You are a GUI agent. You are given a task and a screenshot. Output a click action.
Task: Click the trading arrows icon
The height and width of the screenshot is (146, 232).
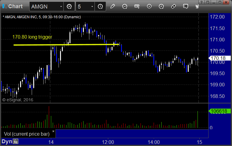pyautogui.click(x=173, y=6)
